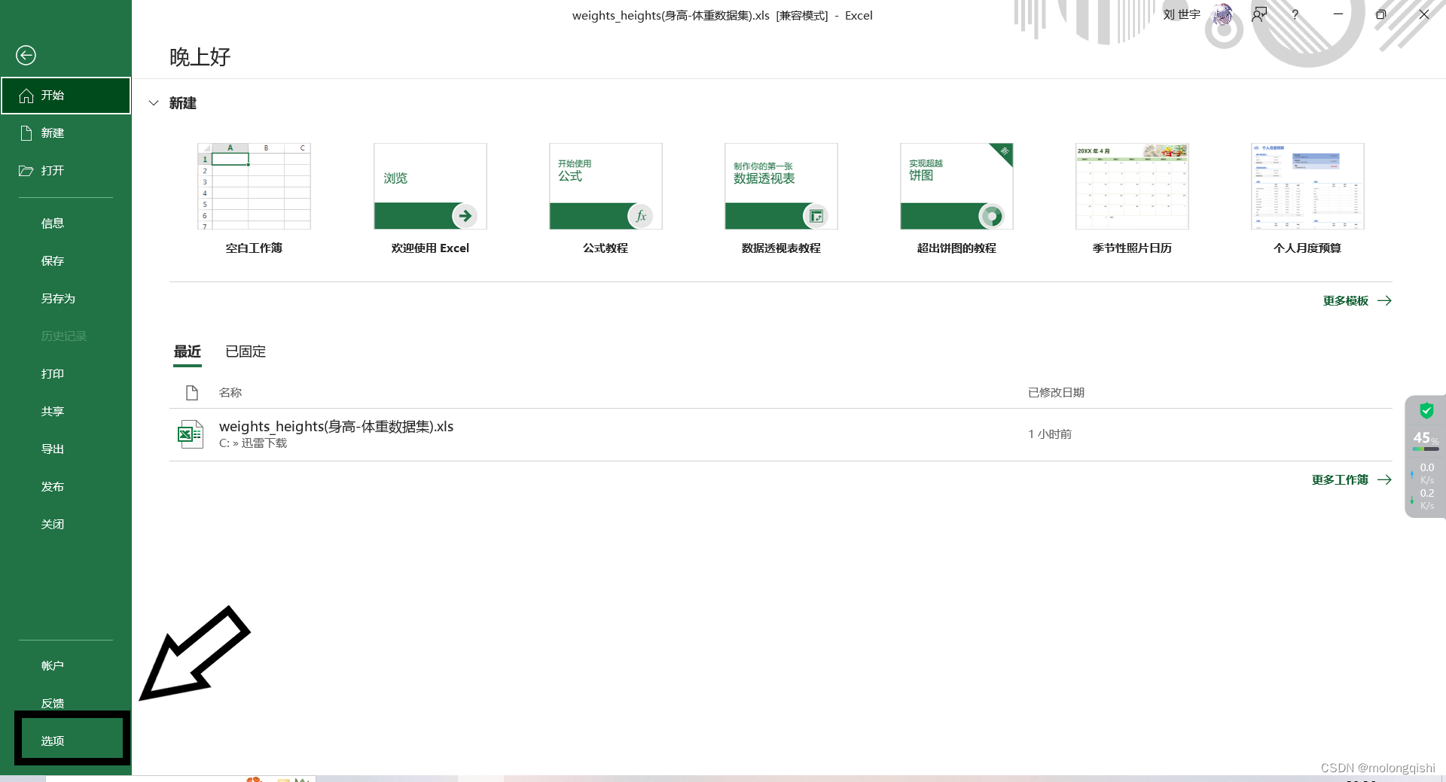Click the 名称 column header

click(230, 393)
